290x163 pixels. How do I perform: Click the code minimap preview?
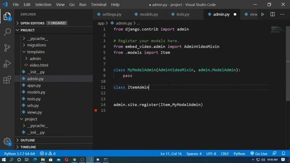[x=277, y=29]
